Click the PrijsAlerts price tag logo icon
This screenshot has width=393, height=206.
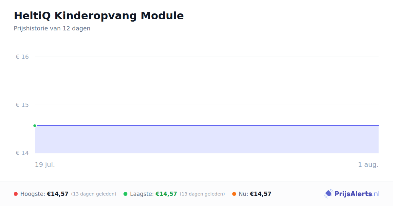(328, 194)
